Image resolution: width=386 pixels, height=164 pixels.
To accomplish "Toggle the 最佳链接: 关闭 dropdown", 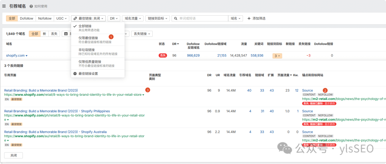I will pos(88,19).
